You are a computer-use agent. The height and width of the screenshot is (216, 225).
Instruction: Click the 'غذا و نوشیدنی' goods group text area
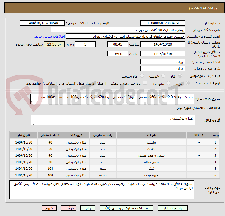pos(113,120)
